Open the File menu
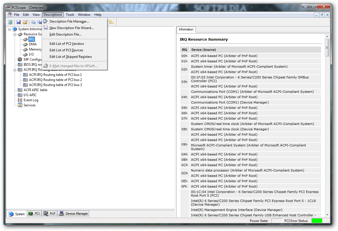338x231 pixels. point(17,15)
